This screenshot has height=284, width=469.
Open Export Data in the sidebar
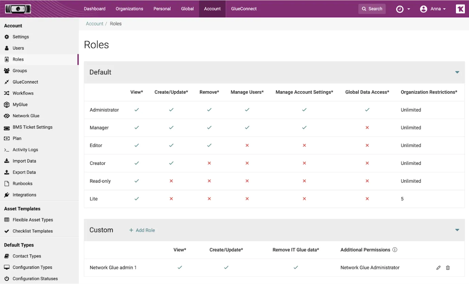[24, 172]
